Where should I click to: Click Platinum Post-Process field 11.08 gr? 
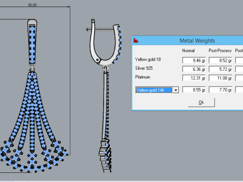(220, 78)
